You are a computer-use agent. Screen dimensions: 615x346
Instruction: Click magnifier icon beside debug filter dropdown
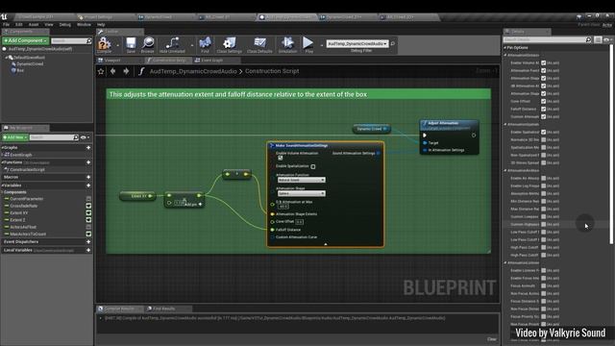pyautogui.click(x=393, y=43)
